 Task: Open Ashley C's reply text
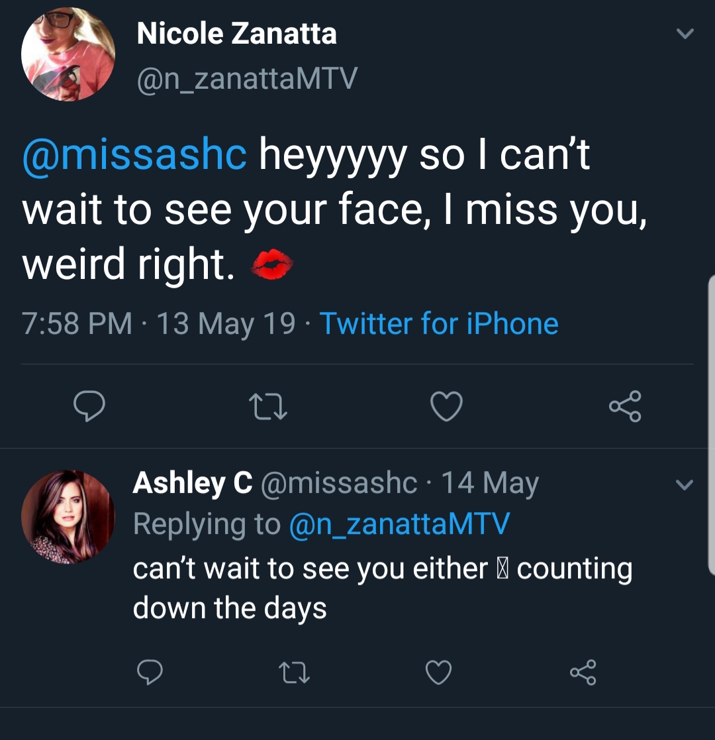383,588
